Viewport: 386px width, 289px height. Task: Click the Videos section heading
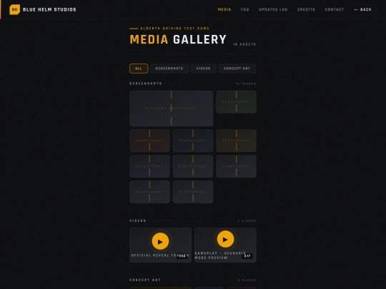point(138,220)
